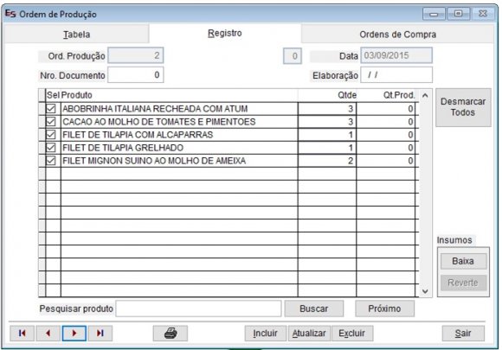Open the Ordens de Compra tab
Viewport: 502px width, 350px height.
[397, 35]
